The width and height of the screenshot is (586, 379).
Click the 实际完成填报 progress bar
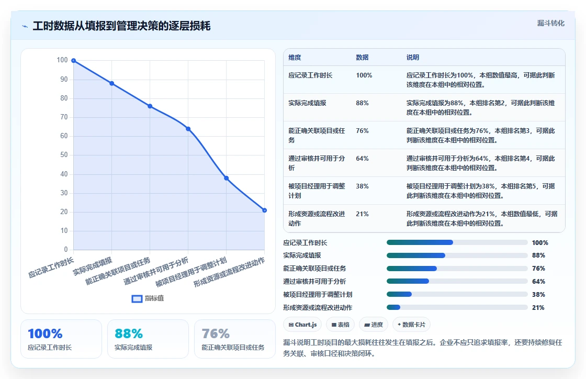(457, 255)
